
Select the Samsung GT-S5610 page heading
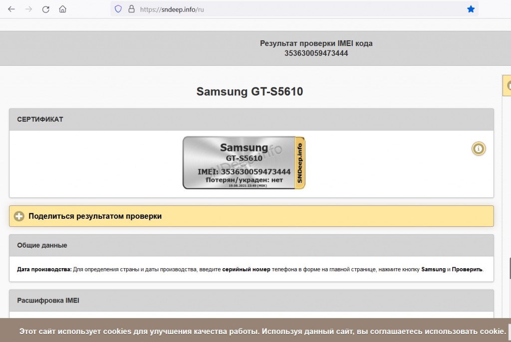click(x=250, y=92)
